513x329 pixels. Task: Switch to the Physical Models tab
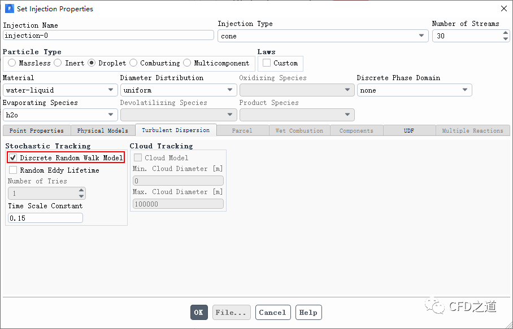(103, 130)
